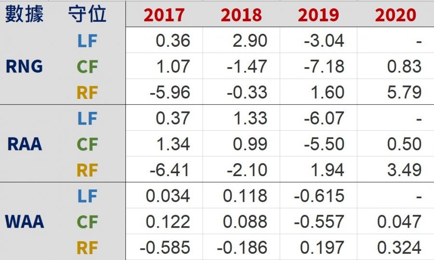Select the 2018 column header
Image resolution: width=434 pixels, height=260 pixels.
[241, 14]
